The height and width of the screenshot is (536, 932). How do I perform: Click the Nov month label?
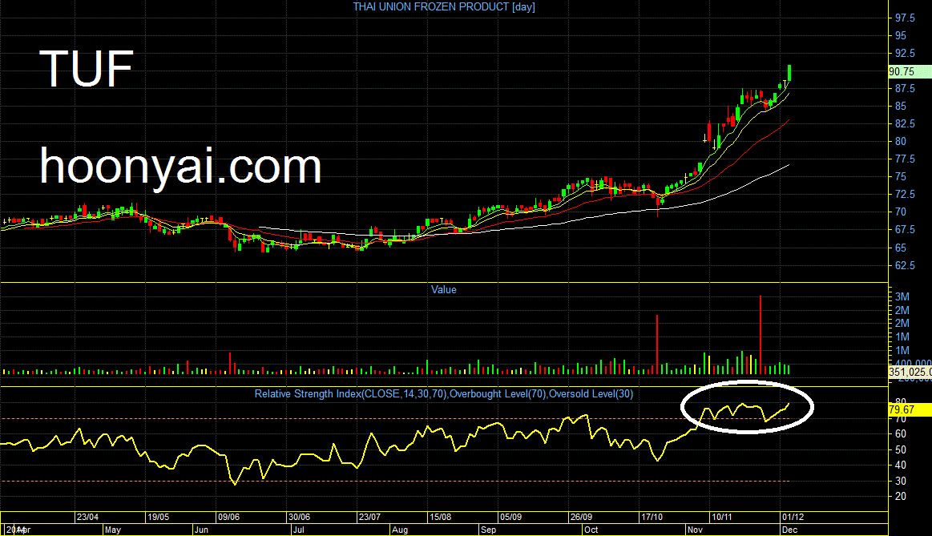(695, 530)
